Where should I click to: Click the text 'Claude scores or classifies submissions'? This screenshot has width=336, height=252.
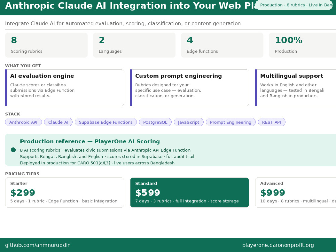click(x=42, y=90)
